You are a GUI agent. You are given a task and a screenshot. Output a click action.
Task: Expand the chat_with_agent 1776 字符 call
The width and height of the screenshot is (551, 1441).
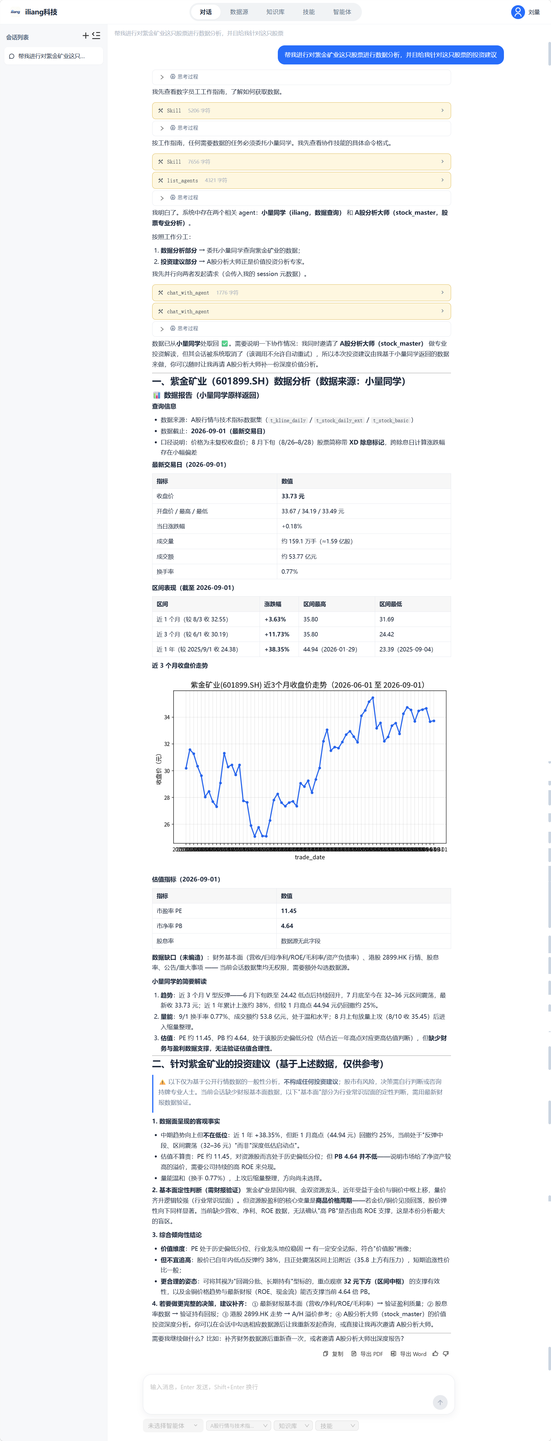point(301,292)
